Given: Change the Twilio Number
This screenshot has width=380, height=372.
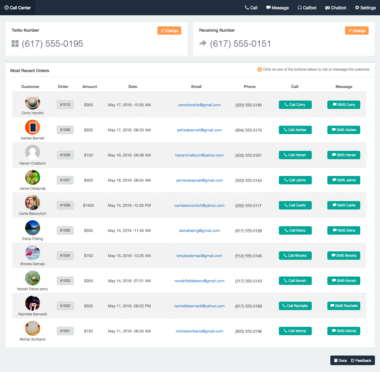Looking at the screenshot, I should click(x=169, y=31).
